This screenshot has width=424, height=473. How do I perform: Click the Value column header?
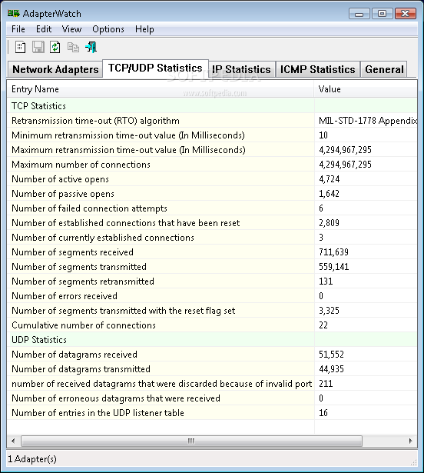[366, 89]
